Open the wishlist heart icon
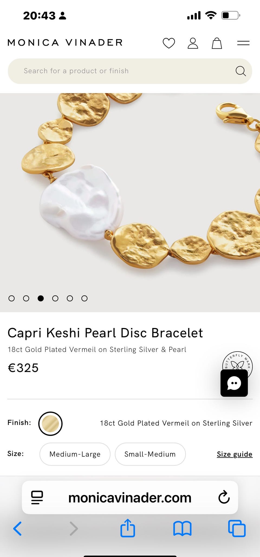The image size is (260, 557). tap(169, 43)
